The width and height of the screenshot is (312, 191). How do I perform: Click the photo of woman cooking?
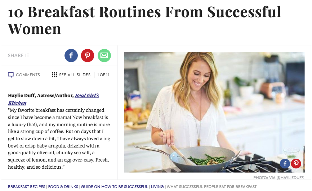pos(214,112)
